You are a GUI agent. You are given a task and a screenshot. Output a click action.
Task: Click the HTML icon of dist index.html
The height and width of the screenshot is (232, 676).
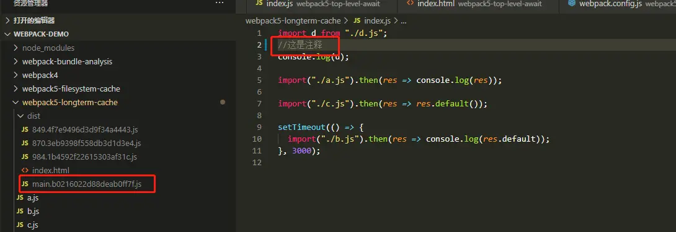(x=25, y=171)
